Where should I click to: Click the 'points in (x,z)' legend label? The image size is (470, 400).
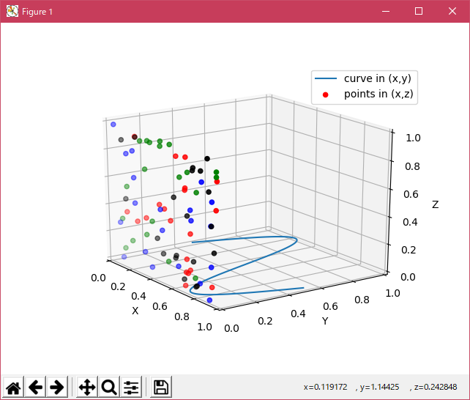(x=378, y=95)
